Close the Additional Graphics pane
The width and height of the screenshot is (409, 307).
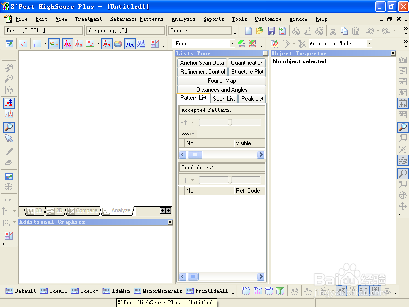click(x=170, y=222)
